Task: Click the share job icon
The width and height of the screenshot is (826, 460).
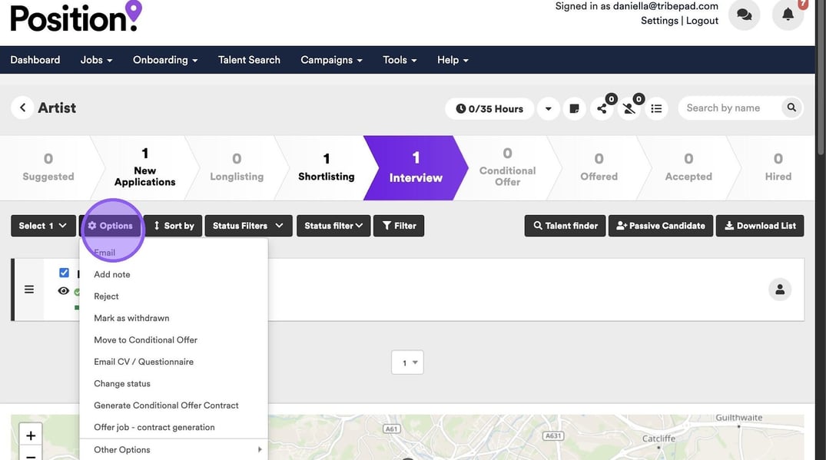Action: click(602, 109)
